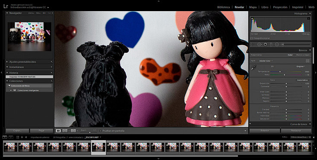Select the graduated filter tool

click(271, 44)
